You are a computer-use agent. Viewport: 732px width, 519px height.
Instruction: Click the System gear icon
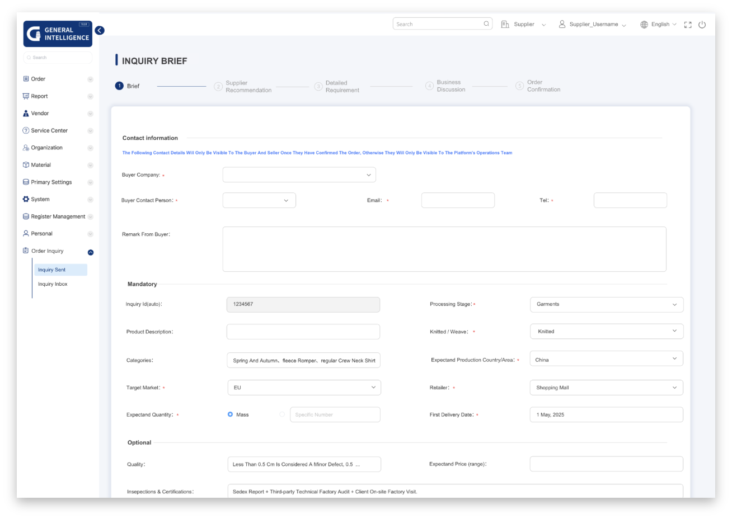point(26,199)
